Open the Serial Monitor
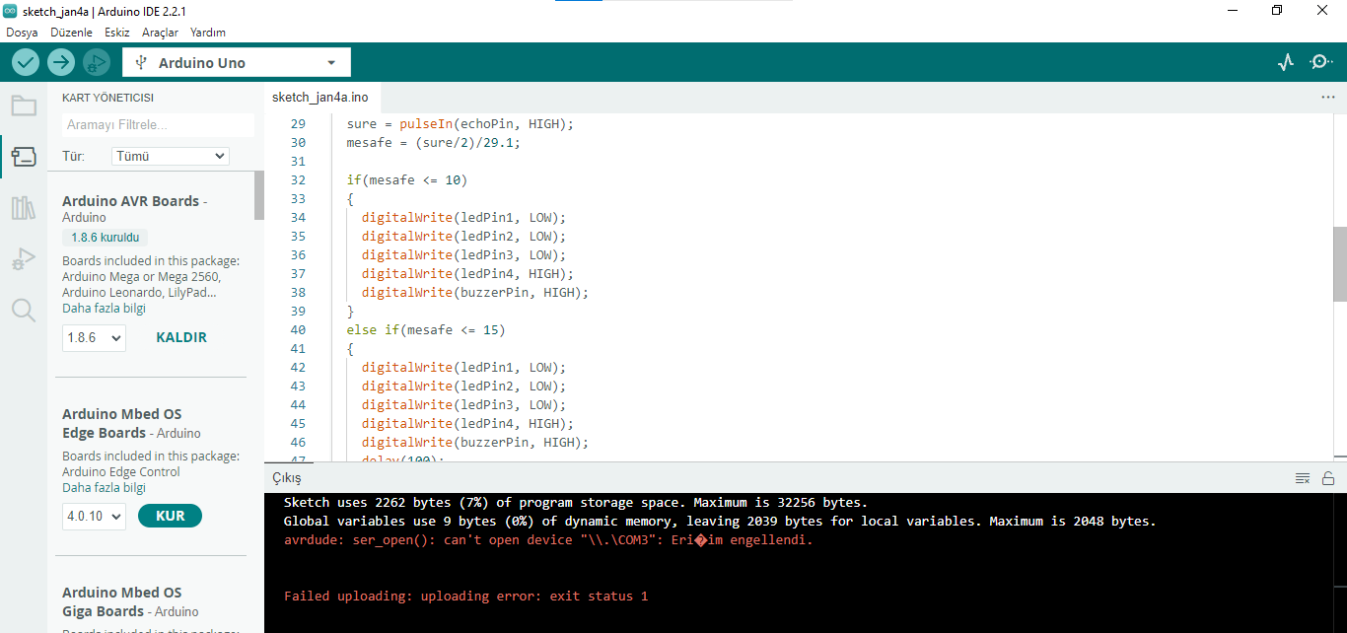Image resolution: width=1347 pixels, height=633 pixels. [x=1320, y=62]
